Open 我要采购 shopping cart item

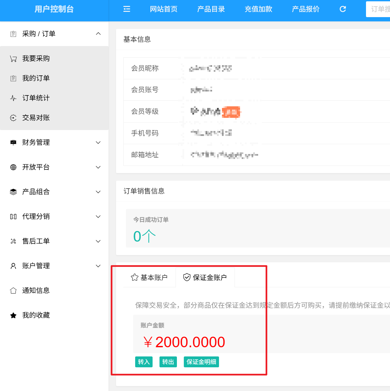click(x=36, y=59)
